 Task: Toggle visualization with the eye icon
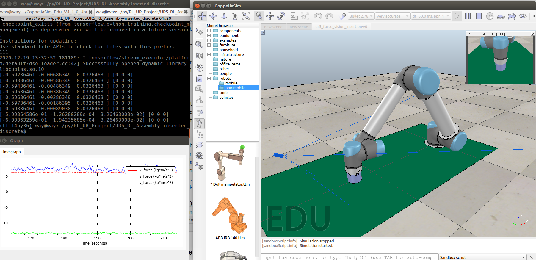coord(523,16)
